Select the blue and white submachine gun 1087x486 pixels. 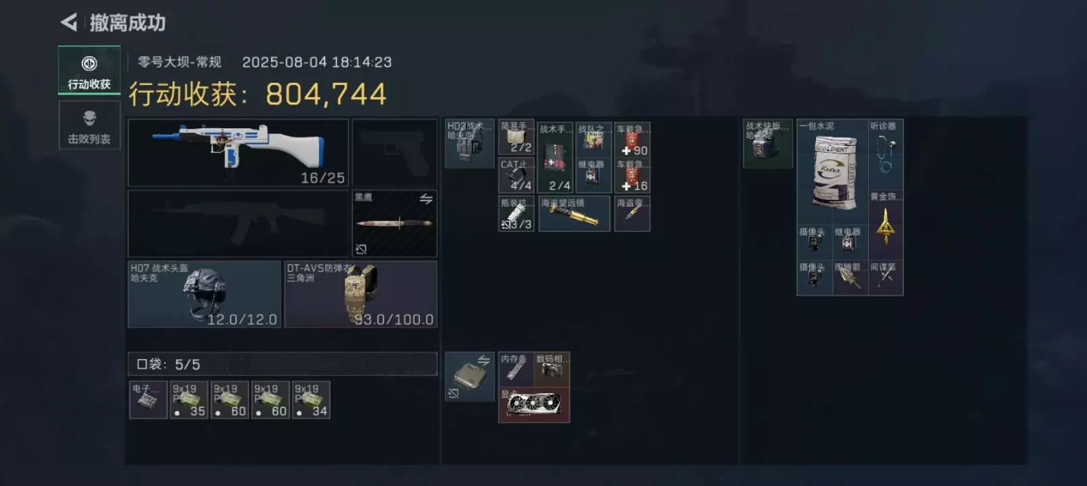[238, 153]
